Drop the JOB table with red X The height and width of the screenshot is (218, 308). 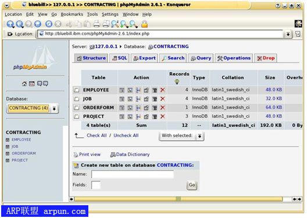163,99
